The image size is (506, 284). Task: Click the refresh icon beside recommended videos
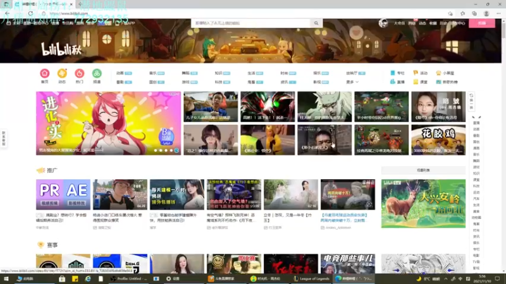point(471,96)
